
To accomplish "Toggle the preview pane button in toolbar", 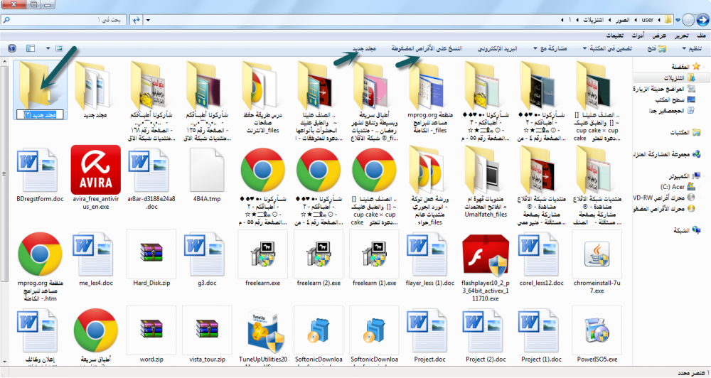I will point(31,48).
